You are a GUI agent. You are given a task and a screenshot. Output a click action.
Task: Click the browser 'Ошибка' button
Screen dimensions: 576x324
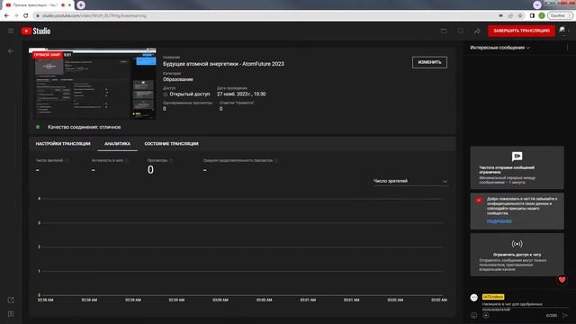pos(560,16)
